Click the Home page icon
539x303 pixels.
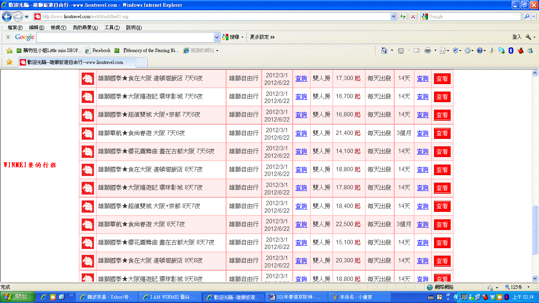pos(384,50)
